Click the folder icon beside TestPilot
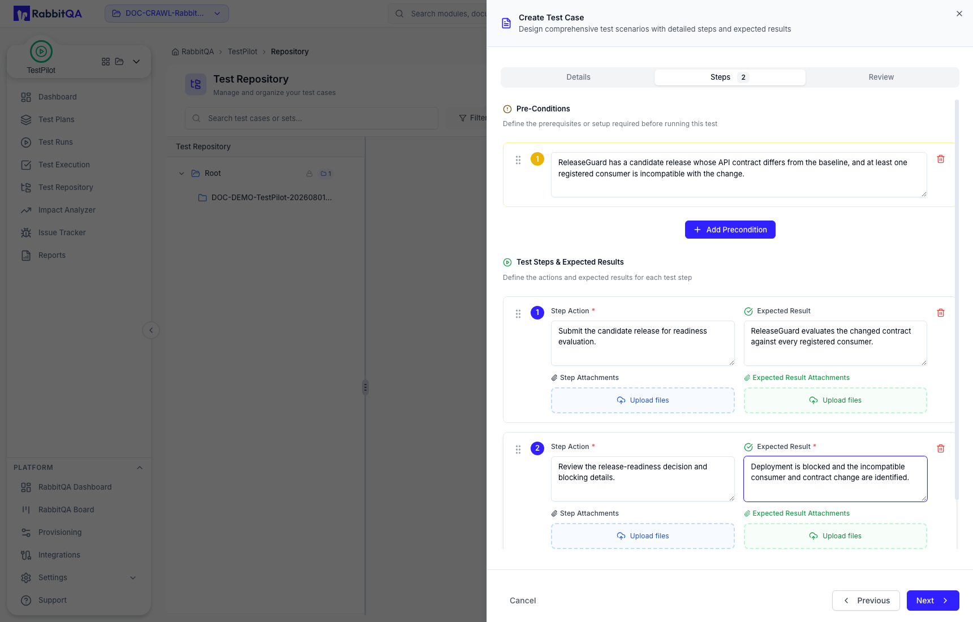 coord(119,62)
